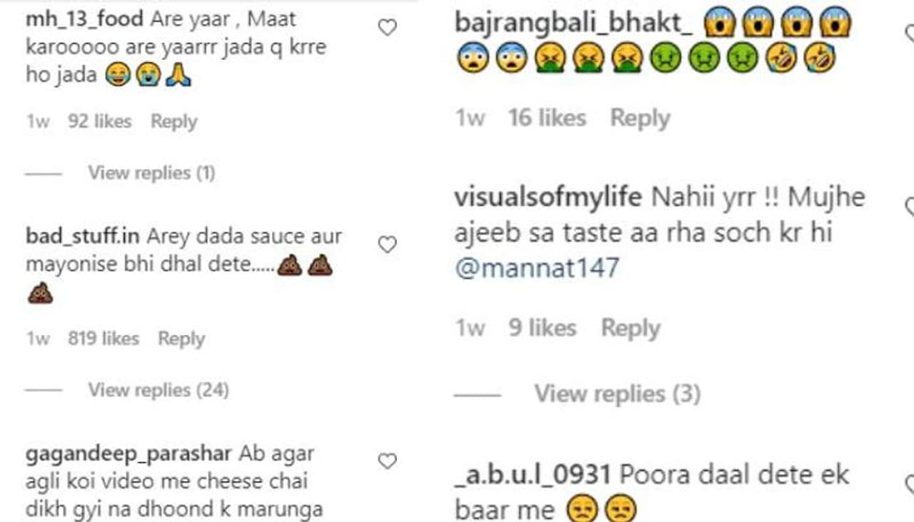The image size is (914, 522).
Task: Open bad_stuff.in profile username
Action: (x=82, y=236)
